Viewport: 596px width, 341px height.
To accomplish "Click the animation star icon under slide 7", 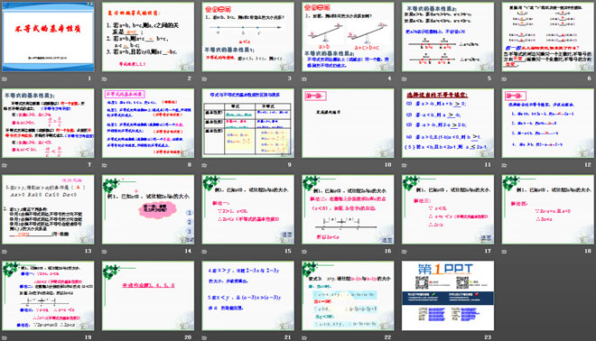I will click(5, 165).
